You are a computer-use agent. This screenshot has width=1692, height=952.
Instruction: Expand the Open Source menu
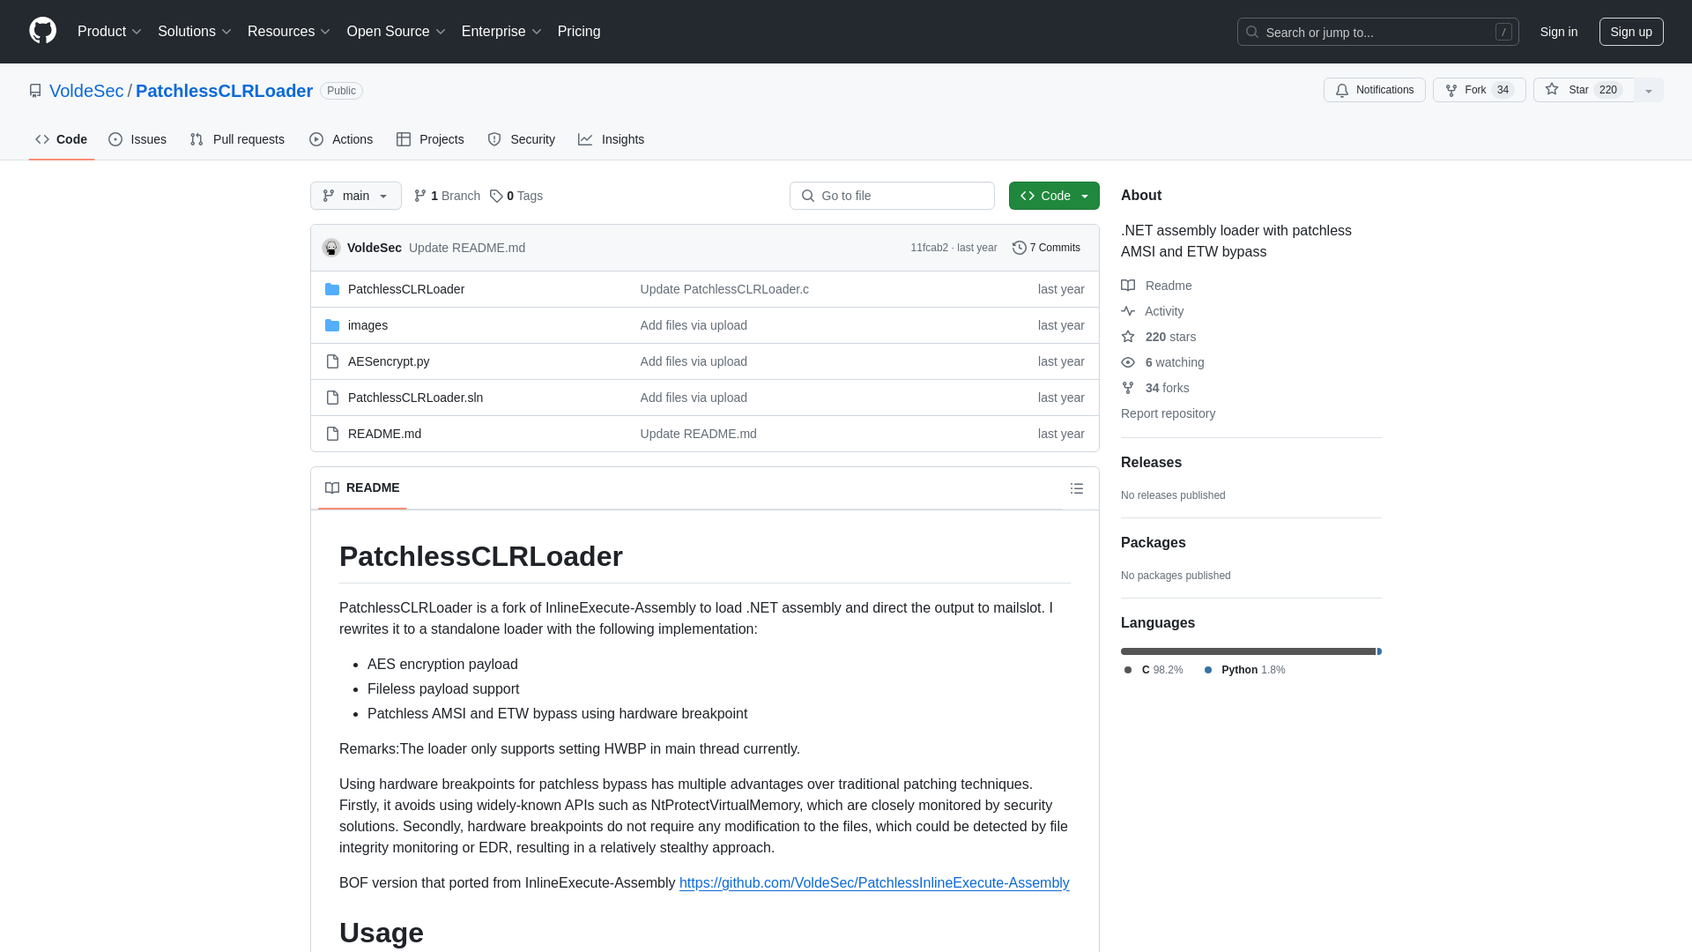tap(396, 32)
